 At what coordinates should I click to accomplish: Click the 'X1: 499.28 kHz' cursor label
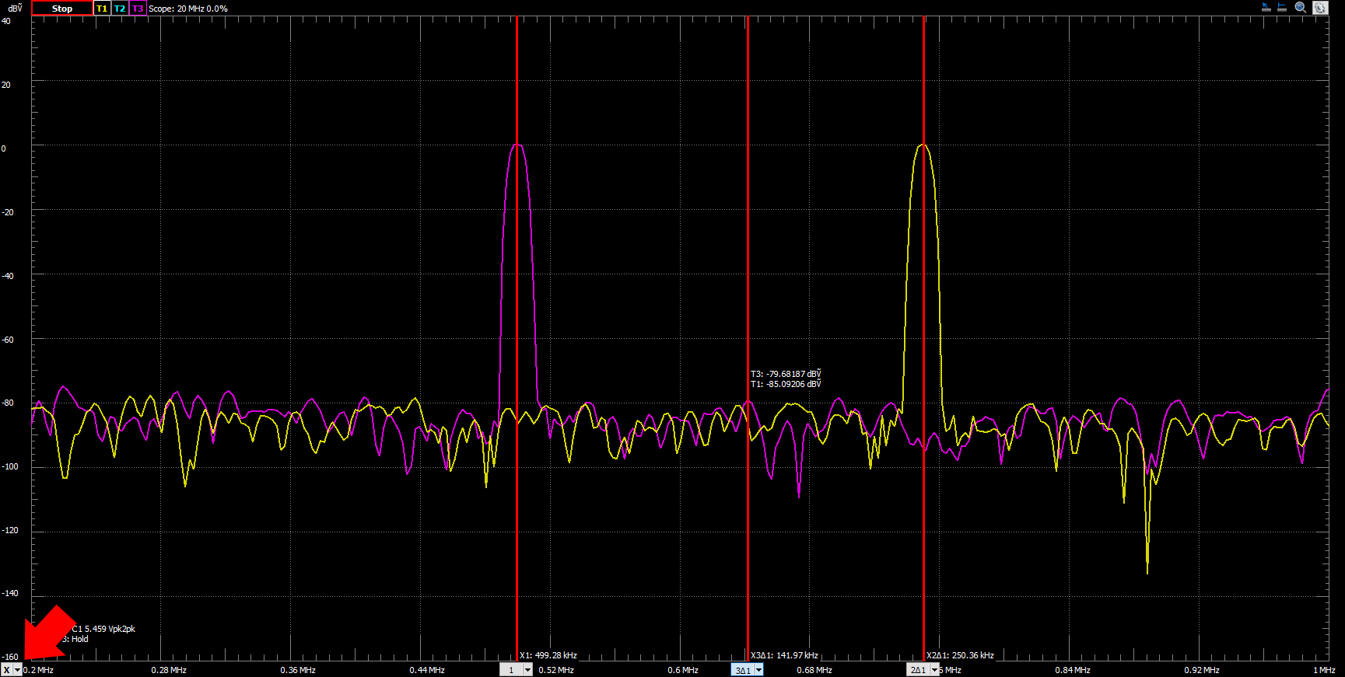(548, 655)
